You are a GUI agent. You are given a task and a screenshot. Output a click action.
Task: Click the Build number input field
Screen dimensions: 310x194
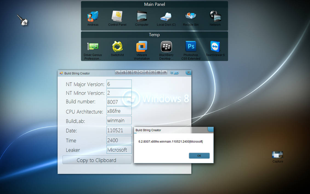[x=119, y=102]
